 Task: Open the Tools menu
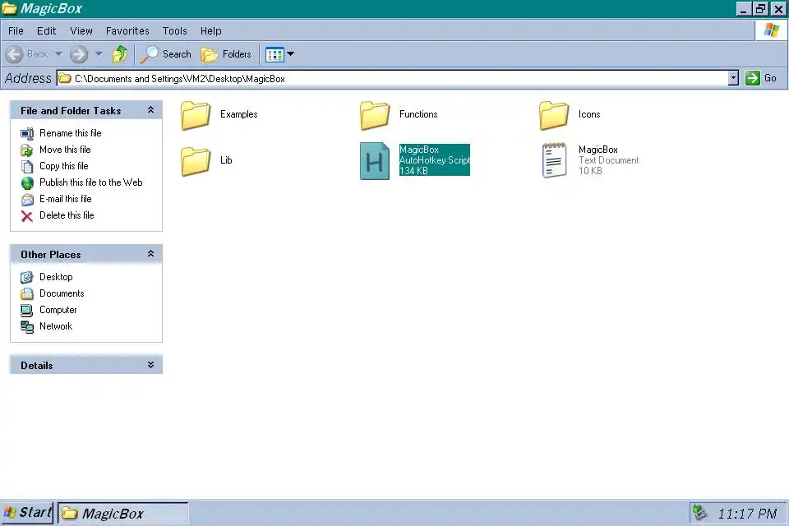coord(174,30)
